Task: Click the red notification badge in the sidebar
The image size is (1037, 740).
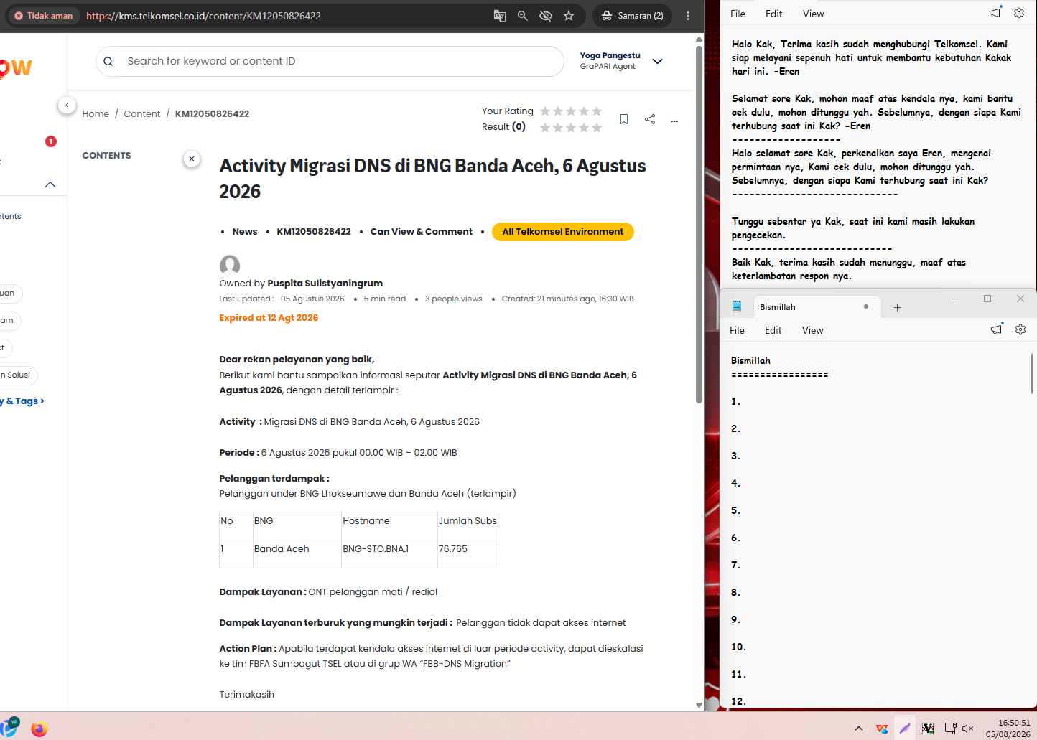Action: [51, 141]
